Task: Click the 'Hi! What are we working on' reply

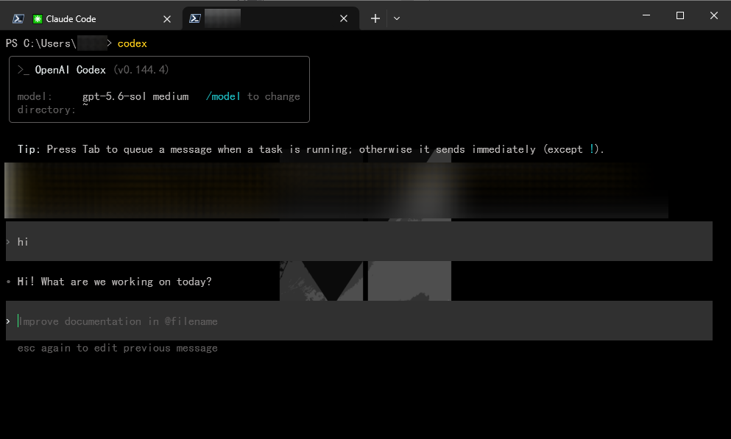Action: pos(114,282)
